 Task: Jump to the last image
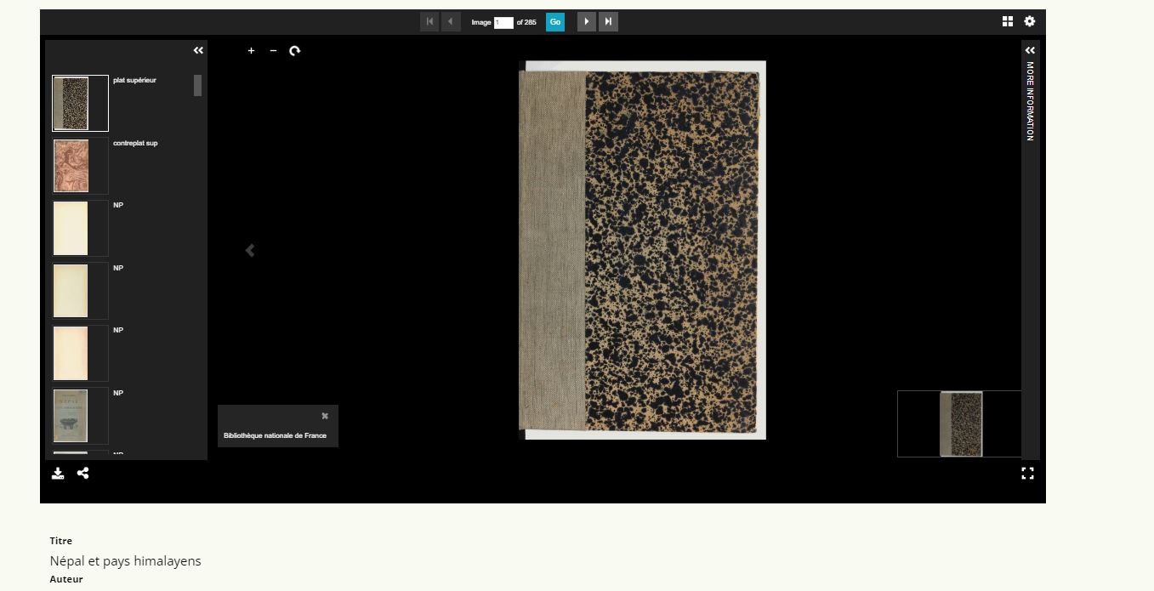(608, 22)
